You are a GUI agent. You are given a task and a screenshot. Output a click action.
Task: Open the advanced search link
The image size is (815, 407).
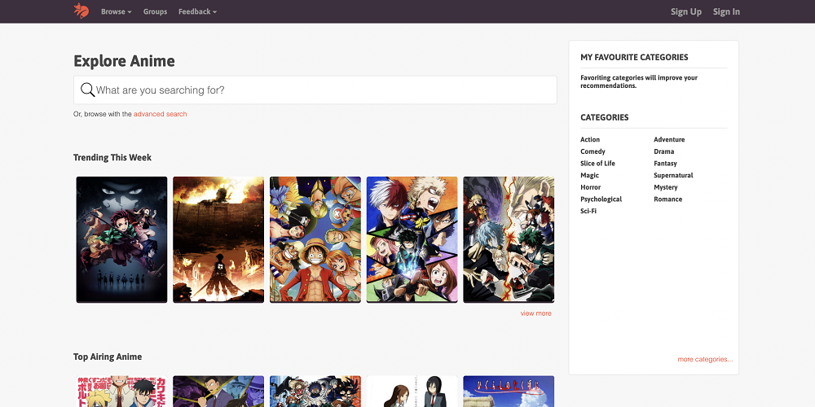(161, 114)
